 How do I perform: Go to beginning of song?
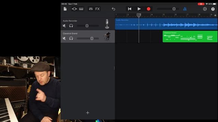pyautogui.click(x=129, y=9)
